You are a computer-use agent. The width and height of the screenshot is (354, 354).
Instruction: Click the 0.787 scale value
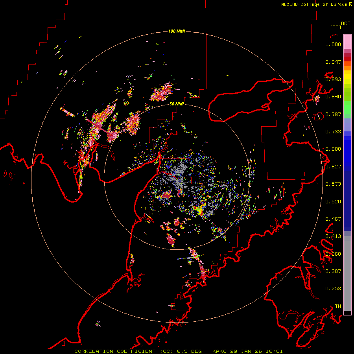(x=333, y=114)
